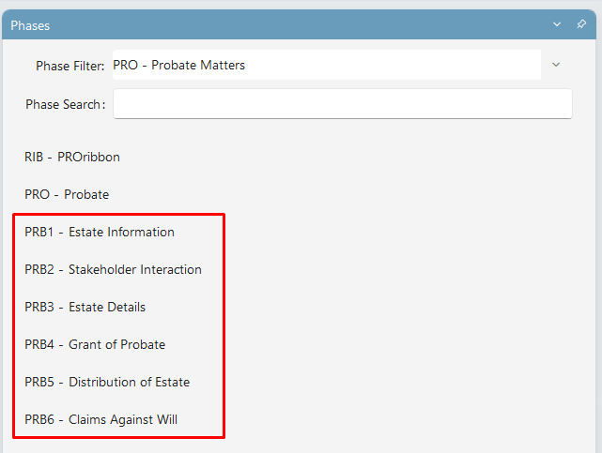602x453 pixels.
Task: Choose PRB2 - Stakeholder Interaction phase
Action: [x=113, y=270]
